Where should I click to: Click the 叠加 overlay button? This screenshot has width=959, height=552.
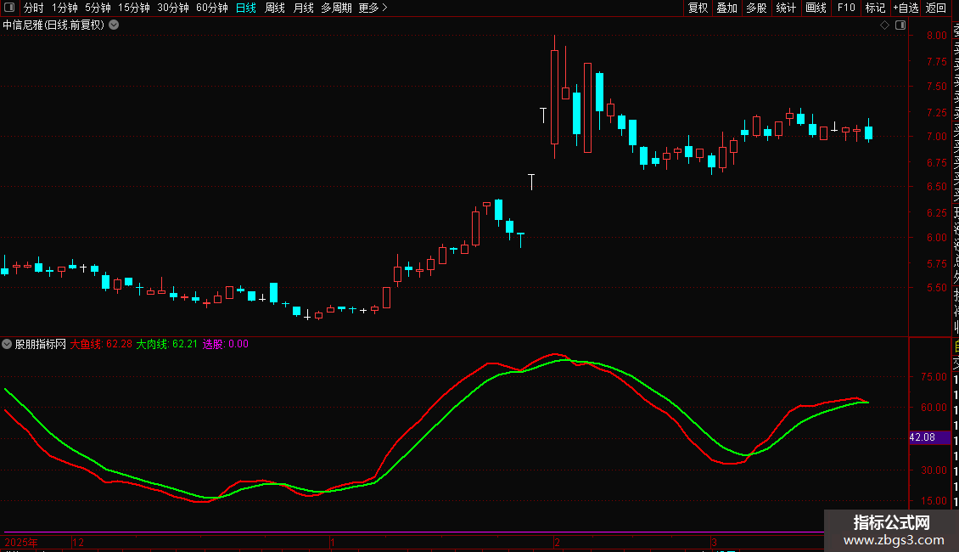coord(727,8)
